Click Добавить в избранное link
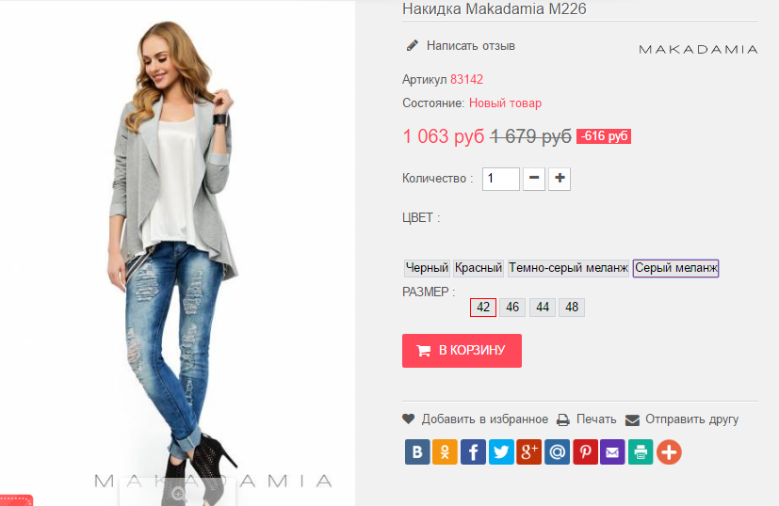 click(484, 419)
